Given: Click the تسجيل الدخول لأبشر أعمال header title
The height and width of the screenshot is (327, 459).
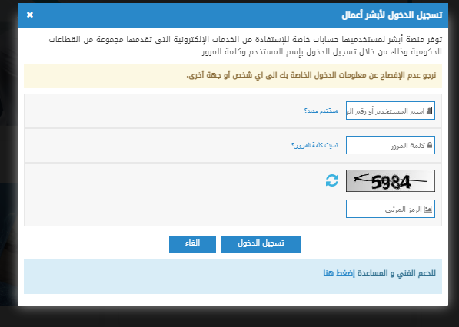Looking at the screenshot, I should pyautogui.click(x=392, y=15).
